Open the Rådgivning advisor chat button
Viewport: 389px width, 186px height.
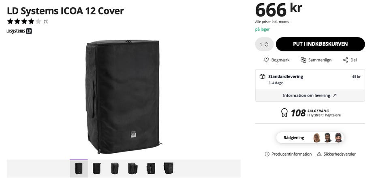(310, 137)
